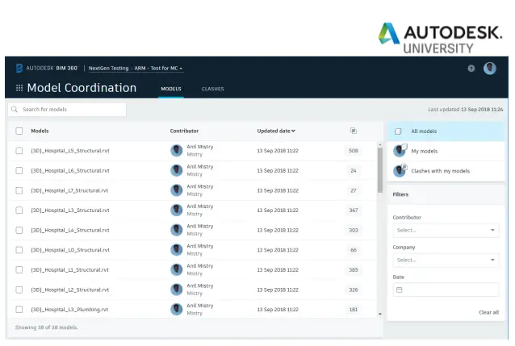
Task: Open the help question mark icon
Action: pos(471,69)
